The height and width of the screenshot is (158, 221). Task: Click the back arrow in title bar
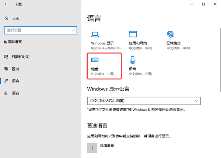6,4
